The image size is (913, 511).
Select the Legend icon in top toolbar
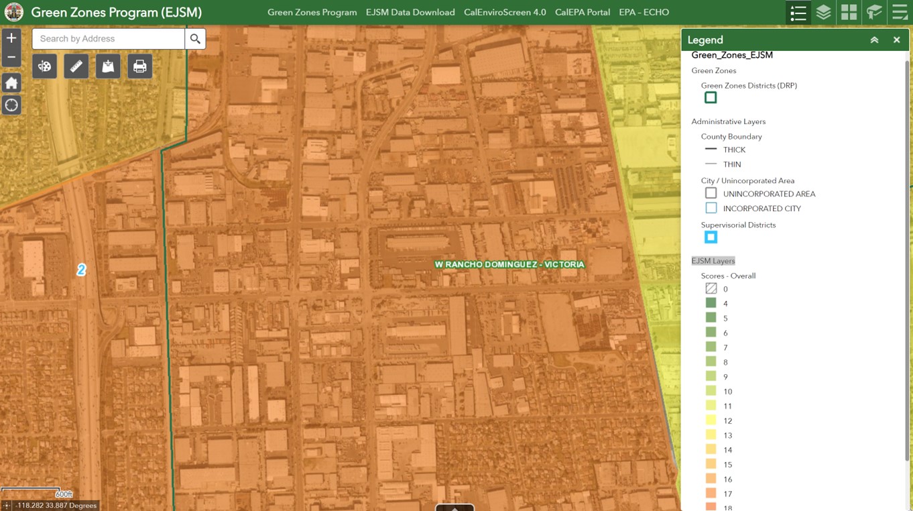tap(798, 11)
